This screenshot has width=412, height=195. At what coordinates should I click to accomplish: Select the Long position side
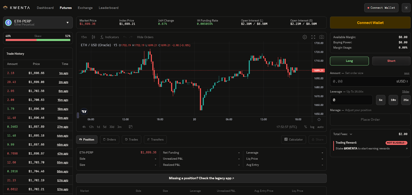[x=349, y=61]
